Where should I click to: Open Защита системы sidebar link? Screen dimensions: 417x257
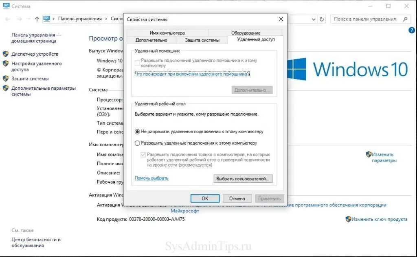(30, 78)
